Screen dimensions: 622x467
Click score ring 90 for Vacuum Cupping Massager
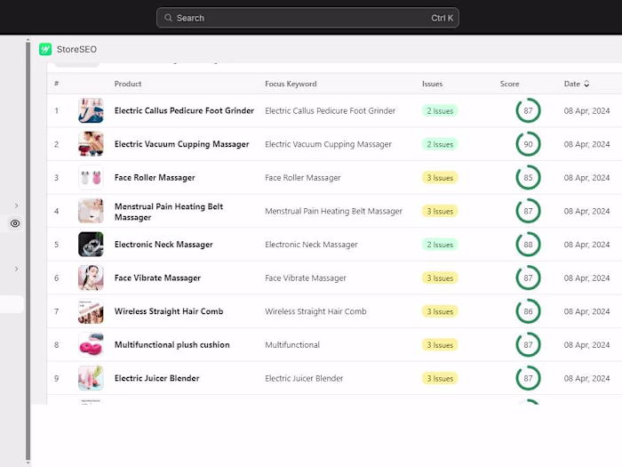point(528,144)
